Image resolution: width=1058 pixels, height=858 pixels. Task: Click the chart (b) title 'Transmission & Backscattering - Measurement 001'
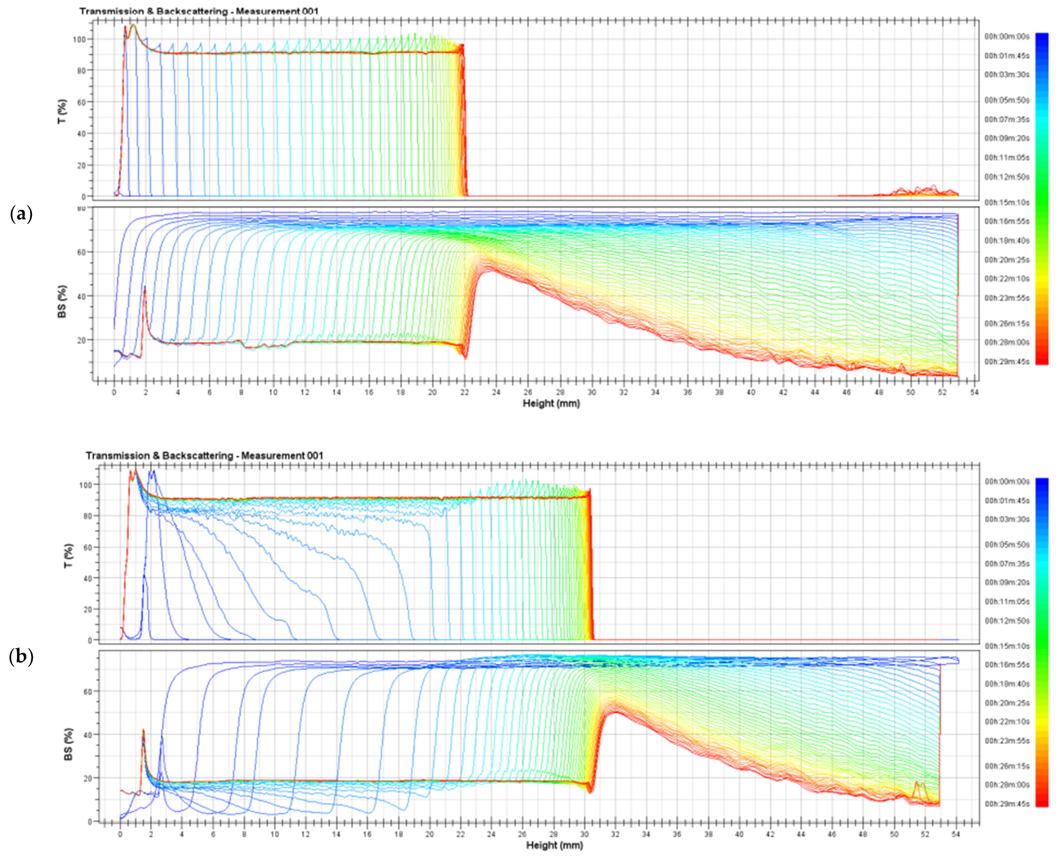pyautogui.click(x=204, y=455)
